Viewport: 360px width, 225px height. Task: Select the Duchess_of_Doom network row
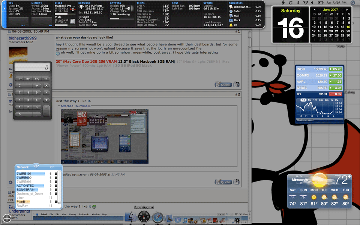coord(36,193)
